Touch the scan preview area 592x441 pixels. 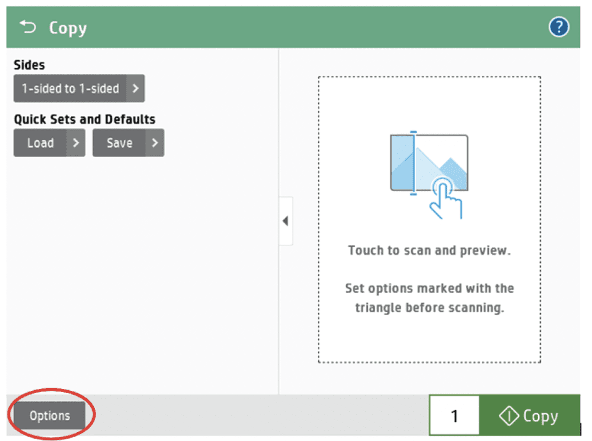[x=429, y=219]
